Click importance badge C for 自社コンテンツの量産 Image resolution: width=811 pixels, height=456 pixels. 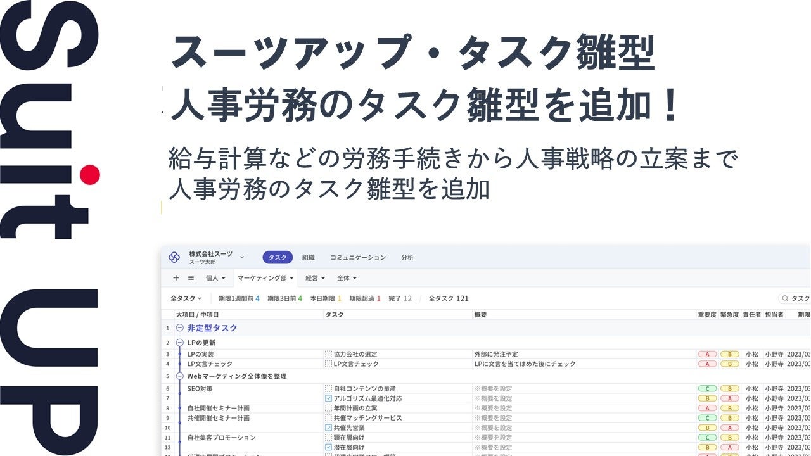pyautogui.click(x=707, y=388)
